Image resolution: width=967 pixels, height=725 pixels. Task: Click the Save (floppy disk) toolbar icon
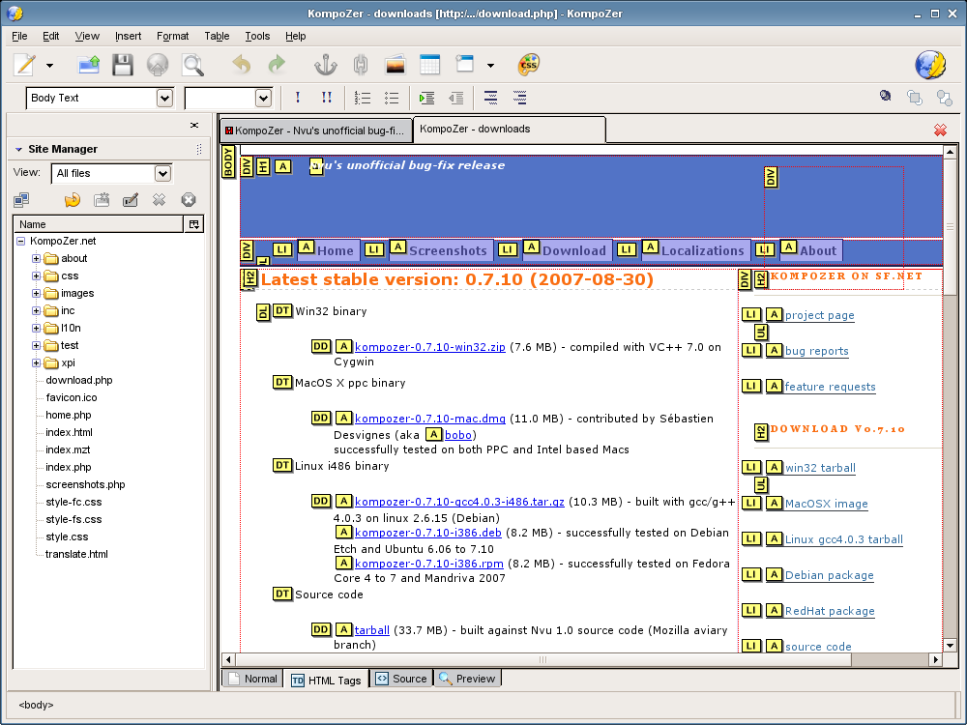[122, 65]
